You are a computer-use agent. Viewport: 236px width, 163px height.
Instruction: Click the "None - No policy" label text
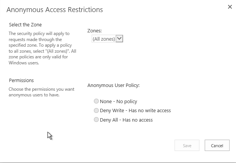pos(118,101)
